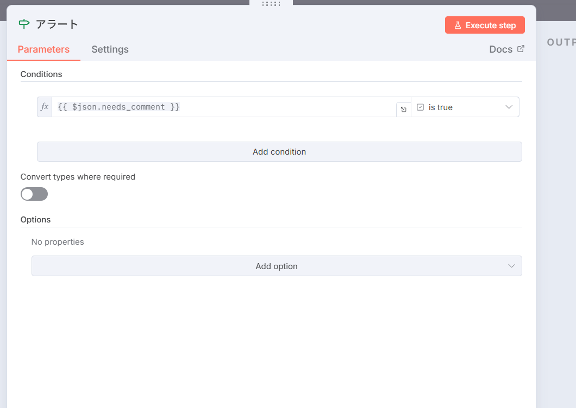Enable Convert types where required toggle
The width and height of the screenshot is (576, 408).
click(x=34, y=194)
